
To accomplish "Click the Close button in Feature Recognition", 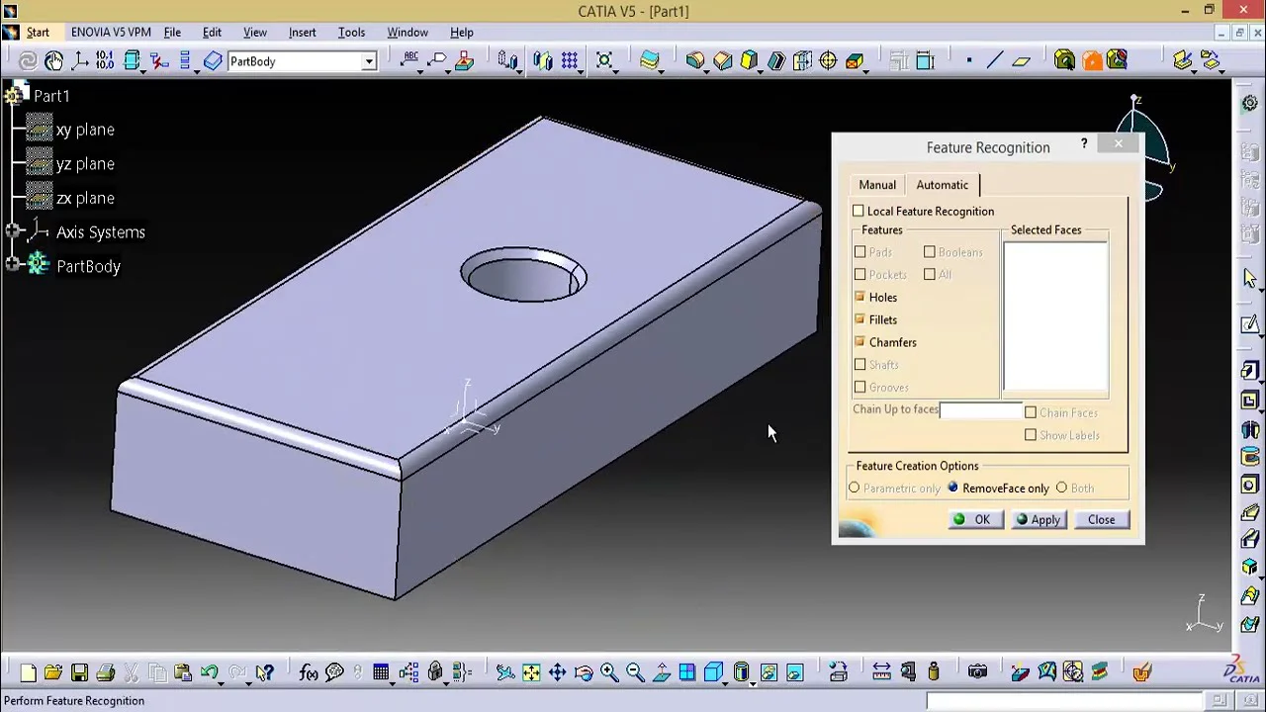I will [1101, 519].
